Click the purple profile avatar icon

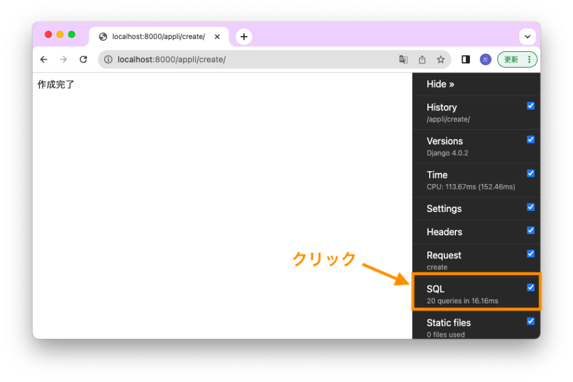[485, 59]
